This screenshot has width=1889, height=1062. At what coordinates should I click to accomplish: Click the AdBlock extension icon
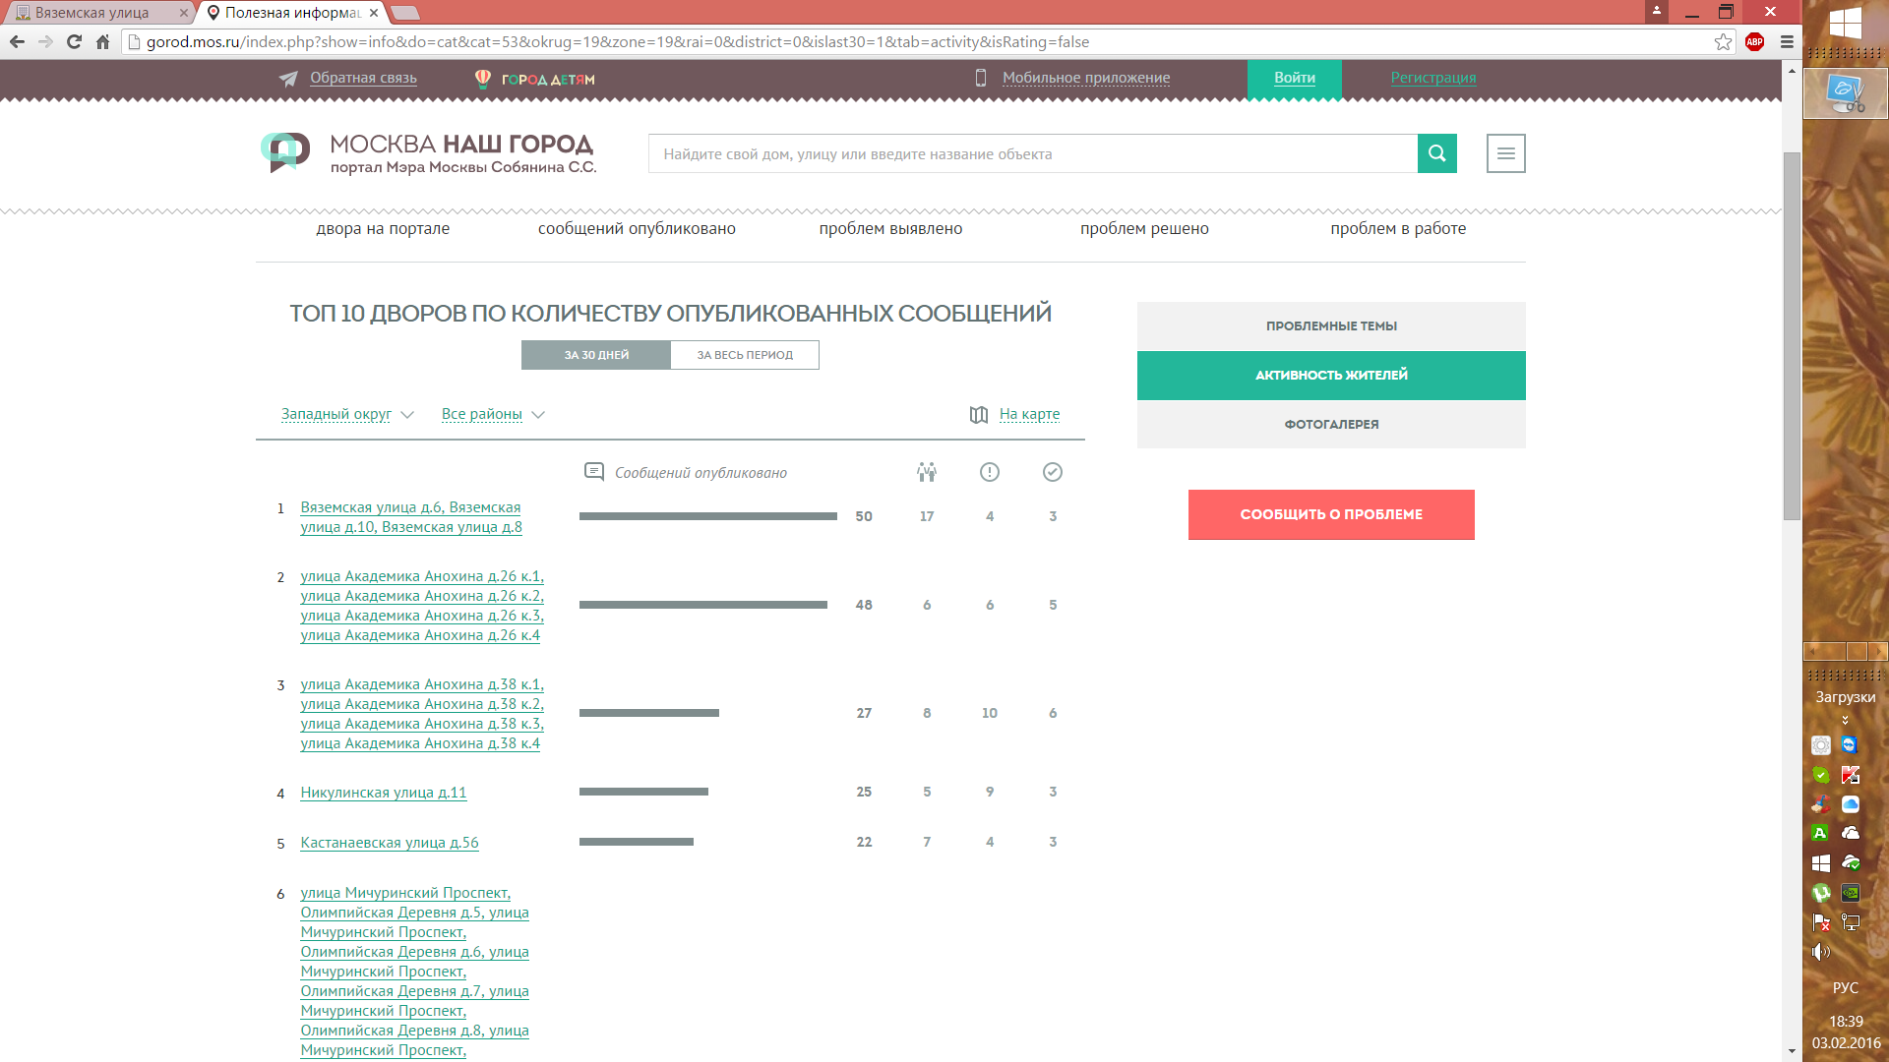(x=1754, y=41)
